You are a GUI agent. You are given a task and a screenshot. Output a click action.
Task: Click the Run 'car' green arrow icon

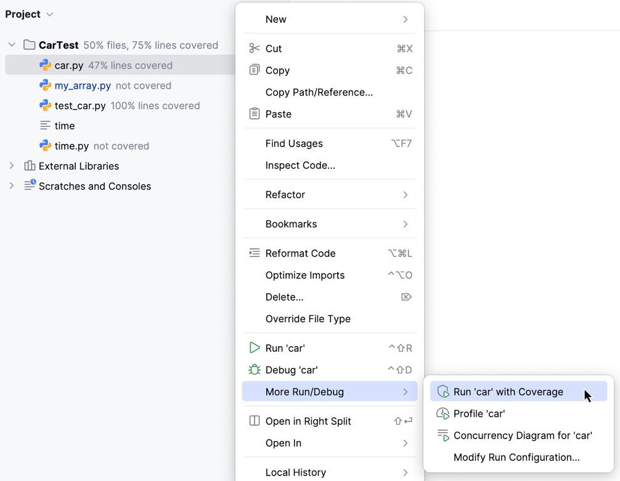255,347
